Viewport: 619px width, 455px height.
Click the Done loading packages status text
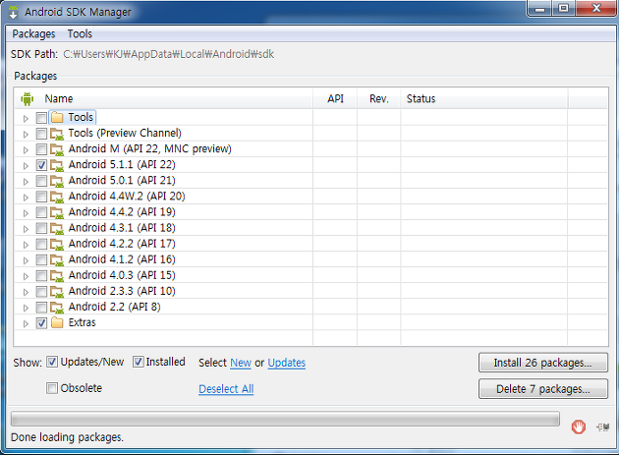pos(67,437)
